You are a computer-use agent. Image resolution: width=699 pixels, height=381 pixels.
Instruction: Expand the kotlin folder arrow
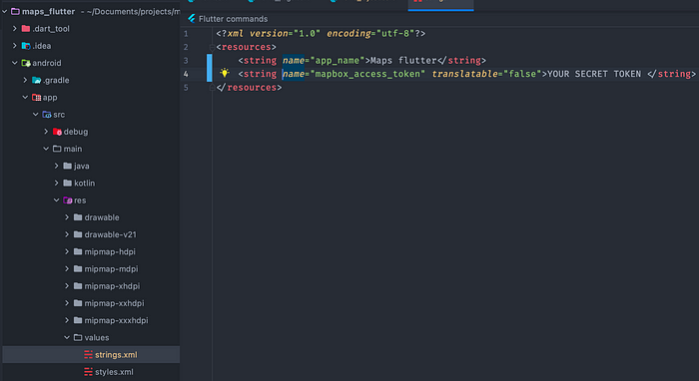pos(57,183)
